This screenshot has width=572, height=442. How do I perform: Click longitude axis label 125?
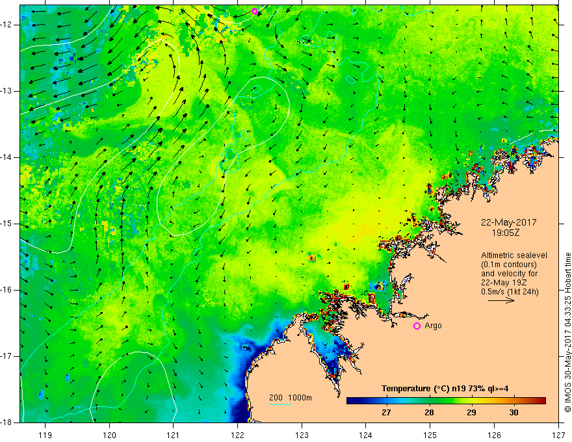(x=430, y=435)
